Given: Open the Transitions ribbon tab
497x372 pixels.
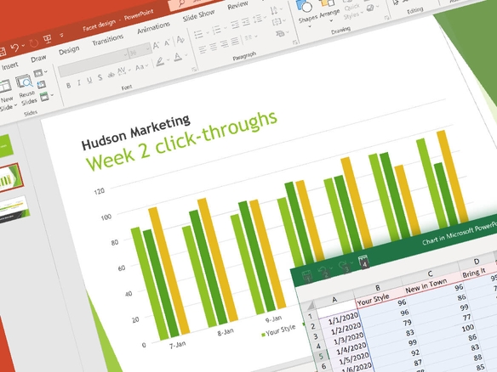Looking at the screenshot, I should 108,40.
